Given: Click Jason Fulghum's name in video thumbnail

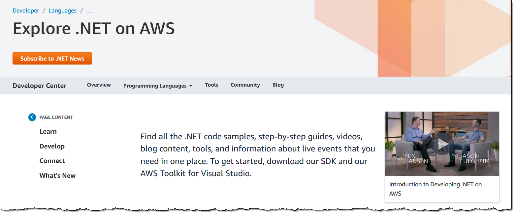Looking at the screenshot, I should click(475, 158).
